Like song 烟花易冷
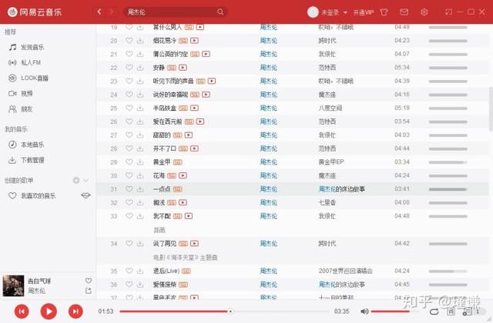 [x=129, y=41]
